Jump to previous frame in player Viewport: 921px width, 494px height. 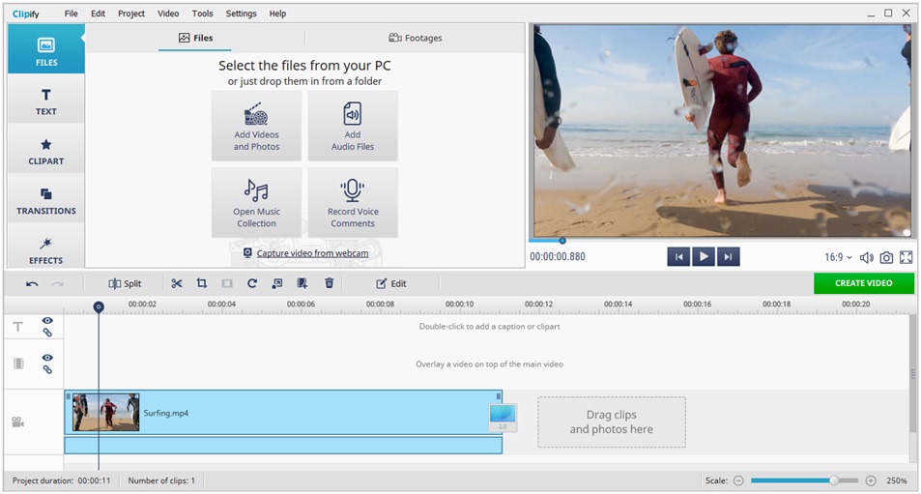678,257
